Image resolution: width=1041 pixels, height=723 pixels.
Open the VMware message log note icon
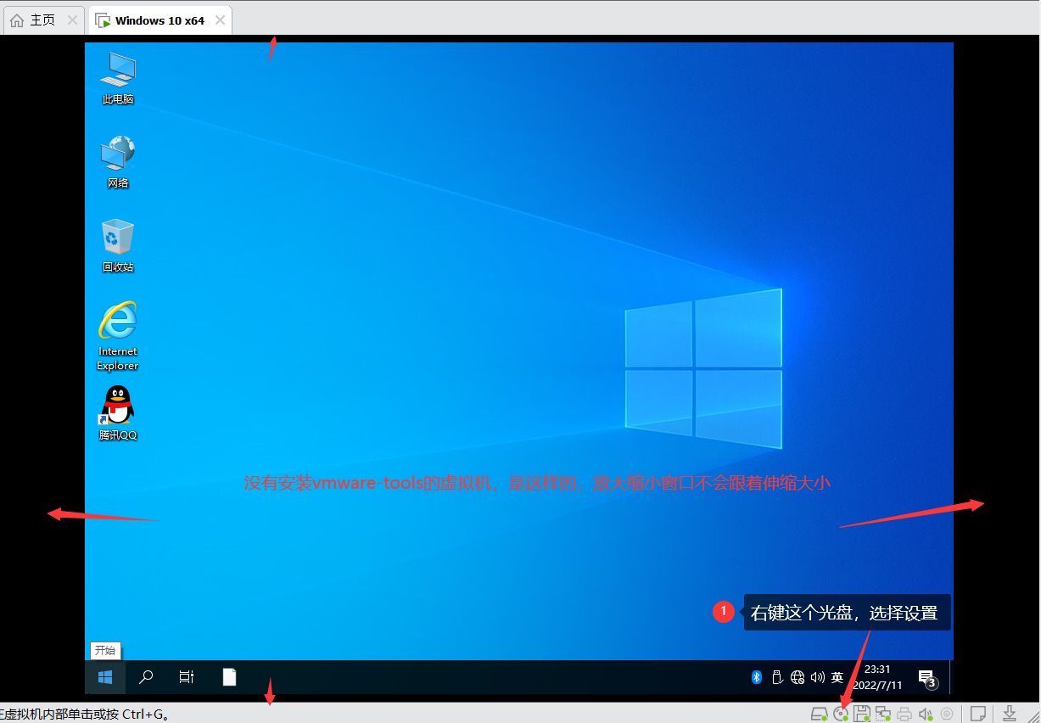[978, 713]
